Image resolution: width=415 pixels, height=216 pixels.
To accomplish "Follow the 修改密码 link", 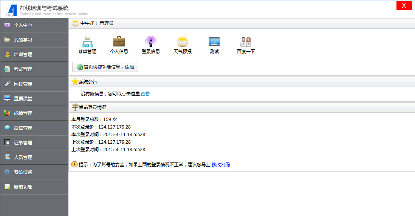I will (x=221, y=164).
